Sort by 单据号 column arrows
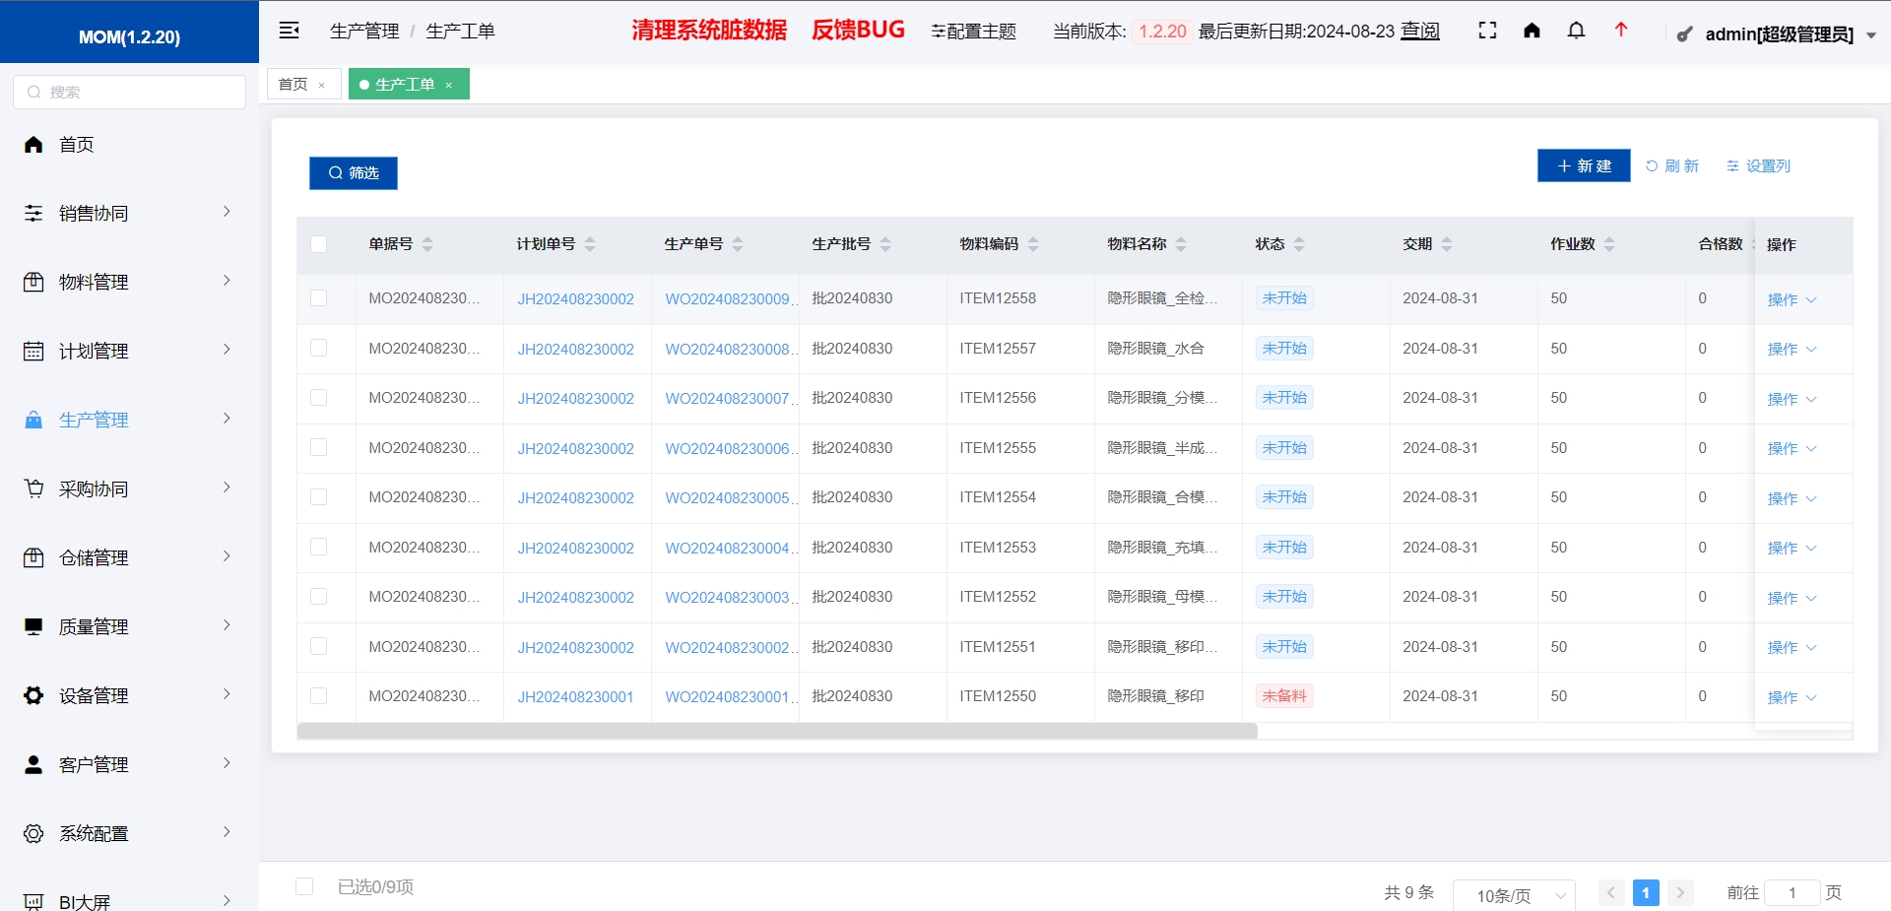The image size is (1891, 911). [x=427, y=244]
